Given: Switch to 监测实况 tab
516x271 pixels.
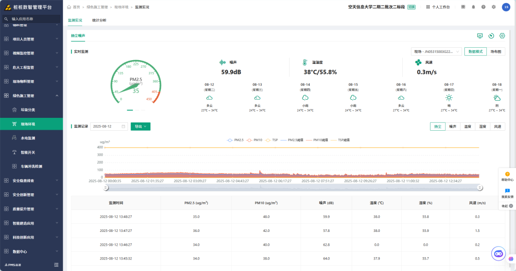Looking at the screenshot, I should coord(75,21).
